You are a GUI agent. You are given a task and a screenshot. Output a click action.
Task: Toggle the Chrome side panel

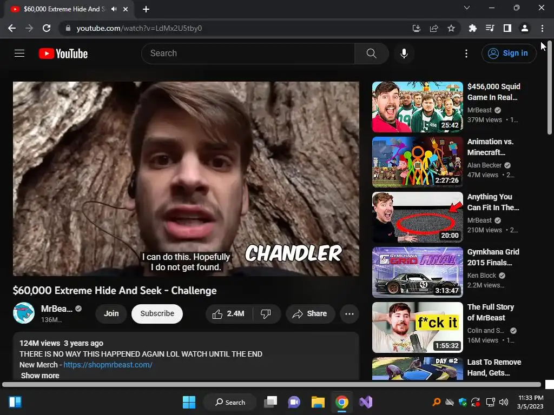507,28
